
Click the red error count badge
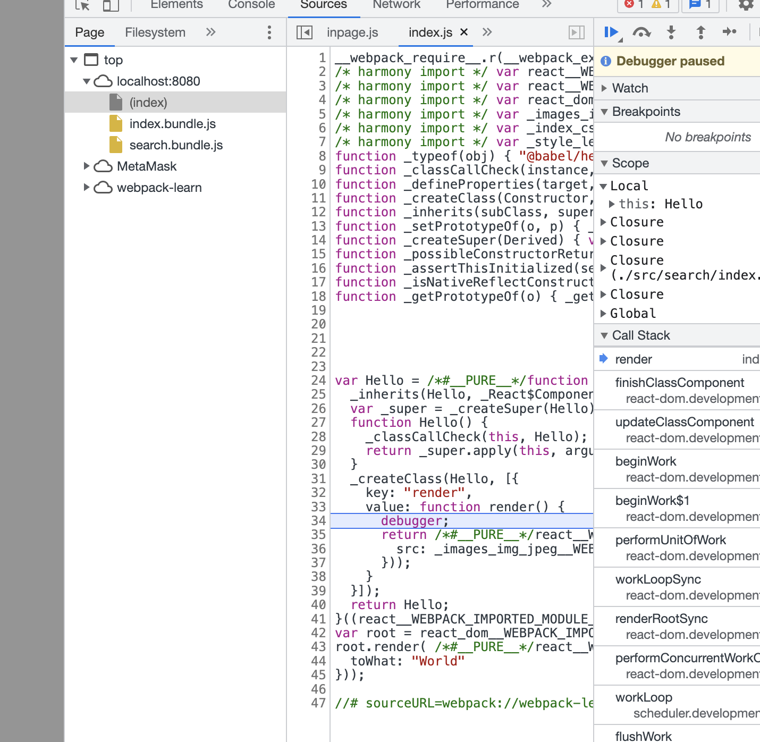634,4
